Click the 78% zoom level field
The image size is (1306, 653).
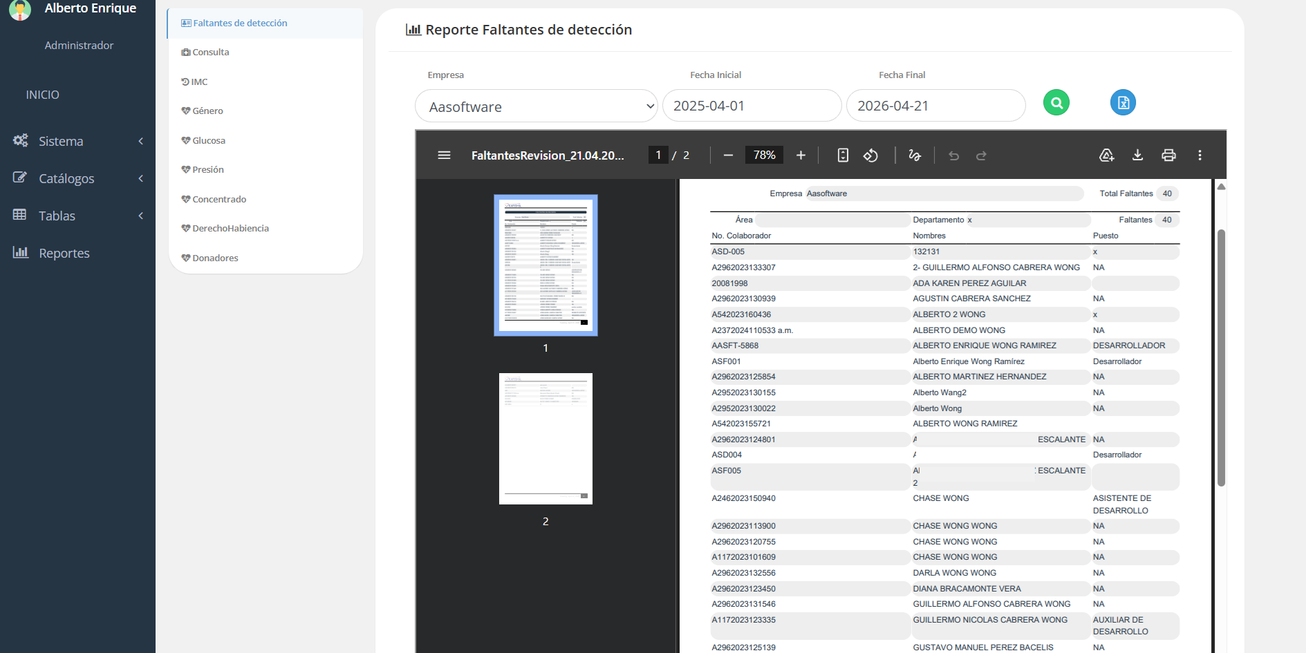764,155
